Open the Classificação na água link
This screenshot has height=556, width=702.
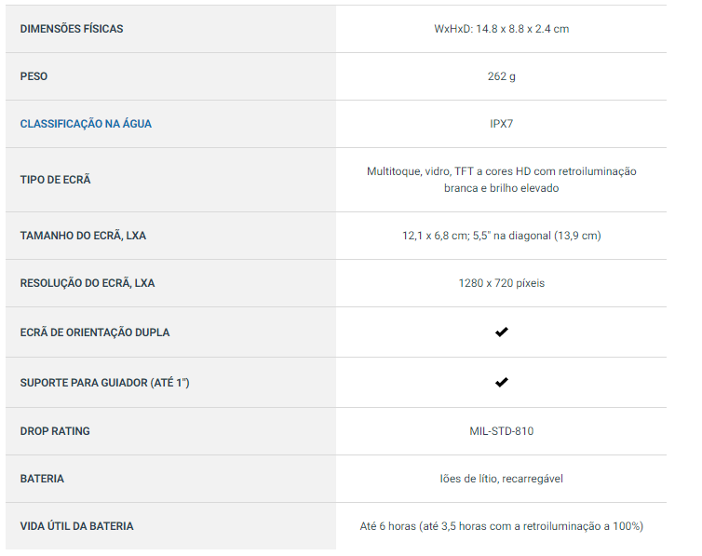coord(86,124)
